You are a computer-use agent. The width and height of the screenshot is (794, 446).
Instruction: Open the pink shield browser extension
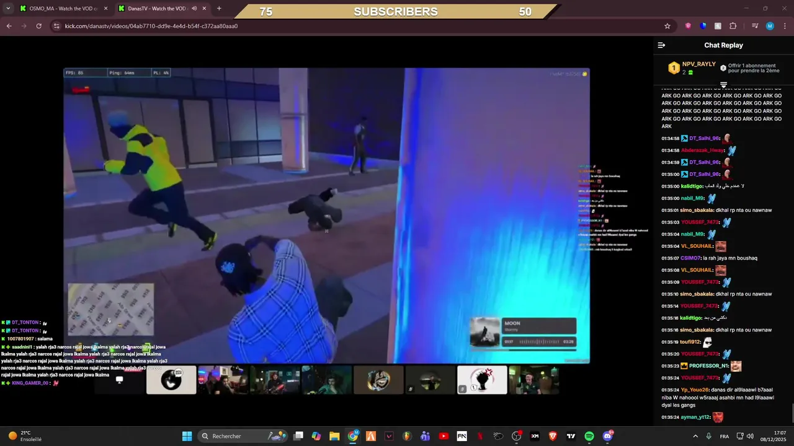tap(688, 26)
